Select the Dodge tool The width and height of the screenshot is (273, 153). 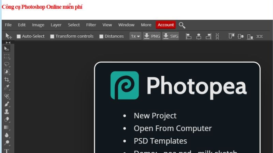(6, 143)
